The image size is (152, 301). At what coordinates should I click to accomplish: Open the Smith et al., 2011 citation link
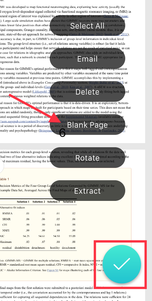[x=116, y=34]
